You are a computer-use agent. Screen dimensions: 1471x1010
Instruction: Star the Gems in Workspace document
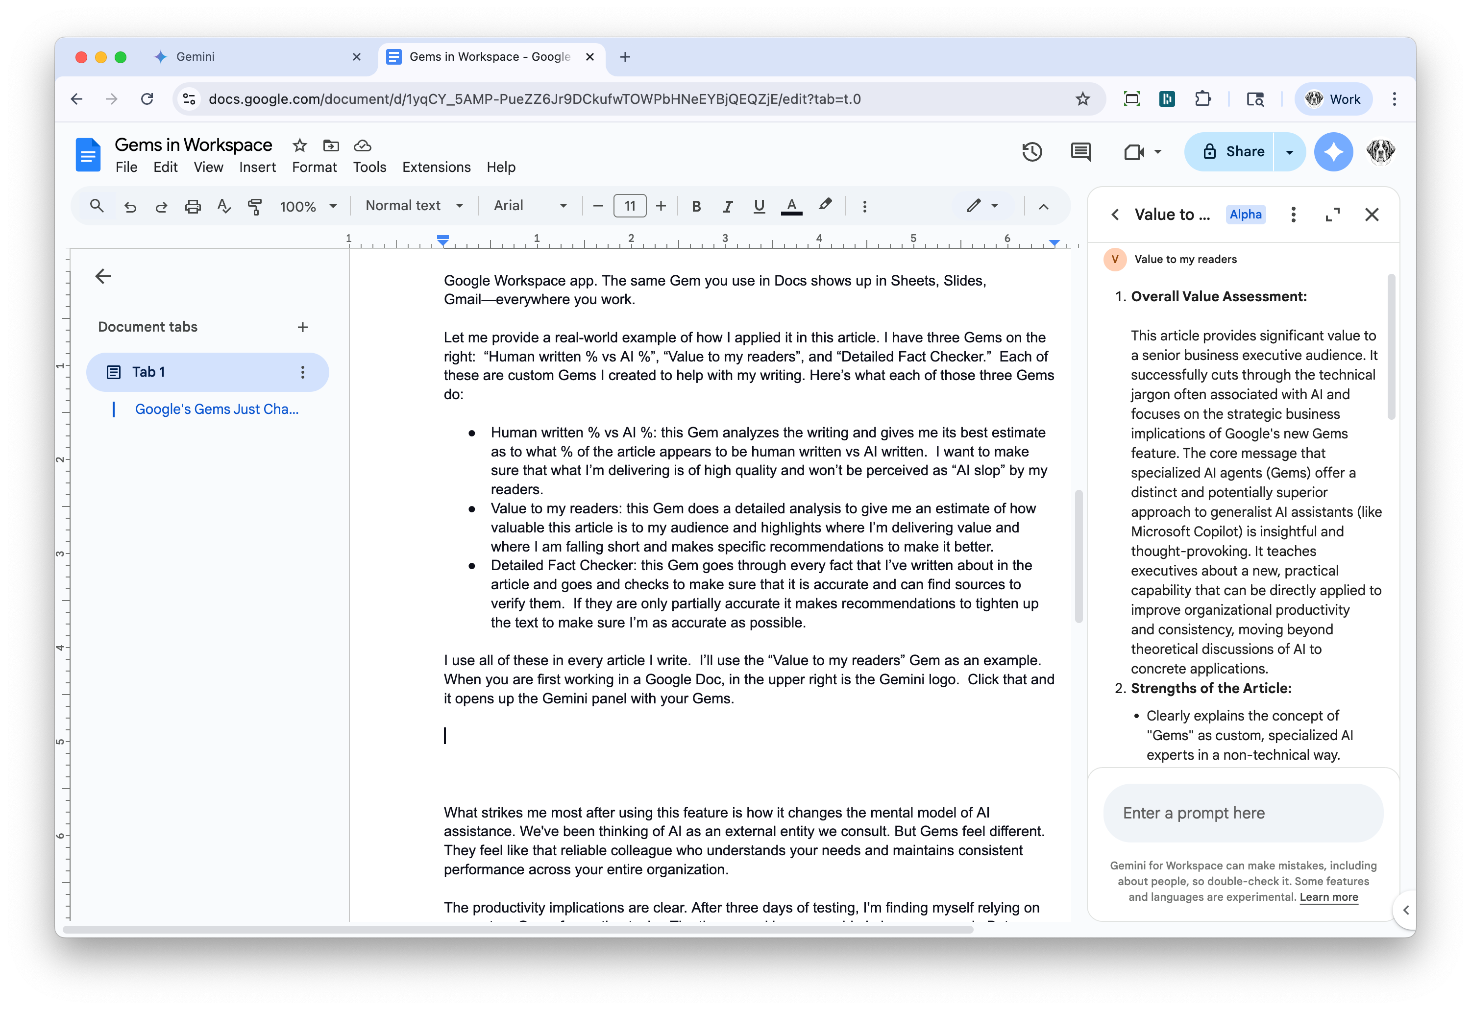[x=299, y=145]
